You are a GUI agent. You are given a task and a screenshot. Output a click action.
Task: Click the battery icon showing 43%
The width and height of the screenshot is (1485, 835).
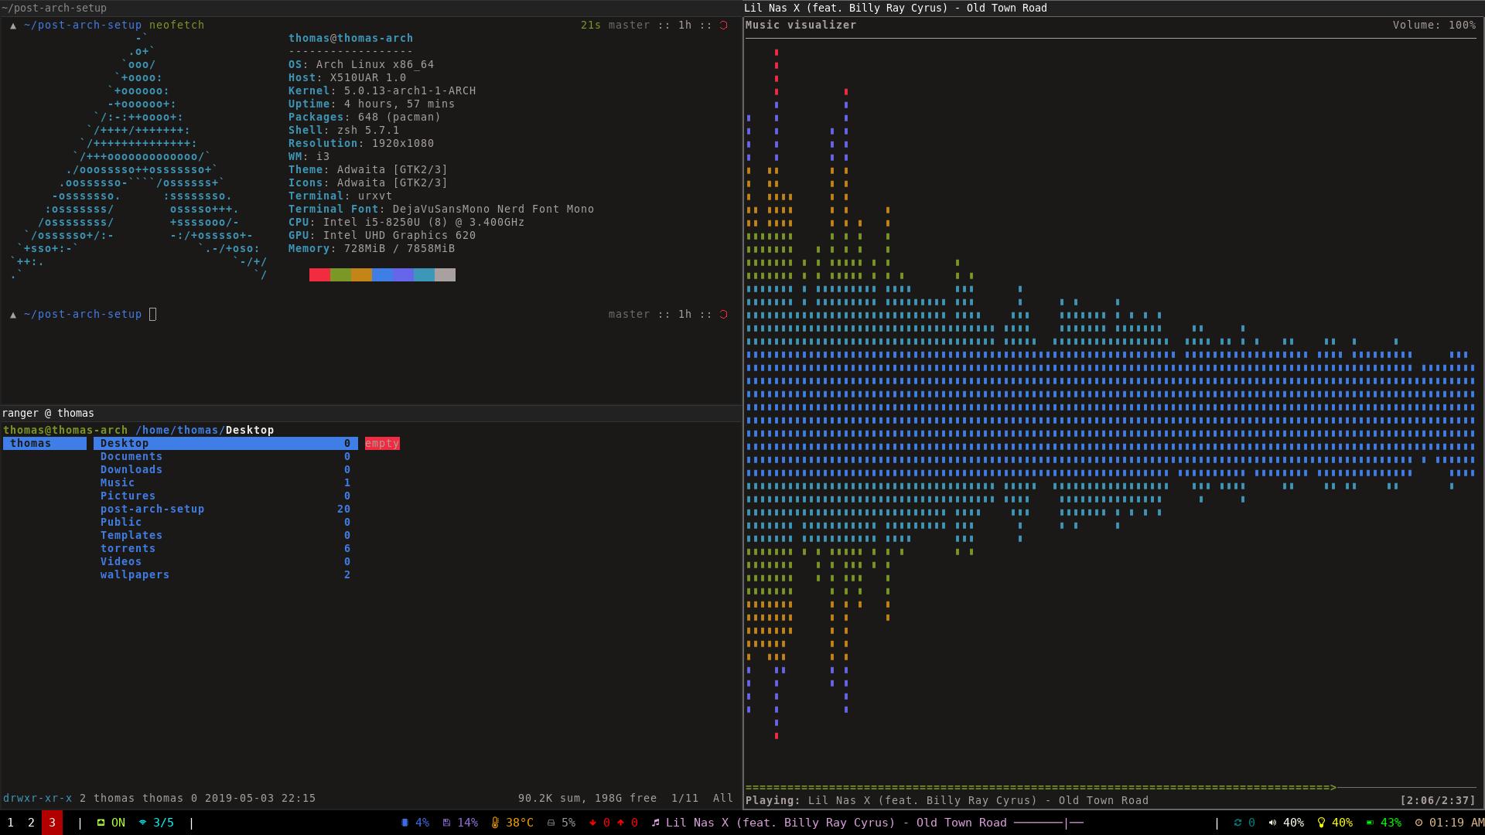(x=1370, y=823)
